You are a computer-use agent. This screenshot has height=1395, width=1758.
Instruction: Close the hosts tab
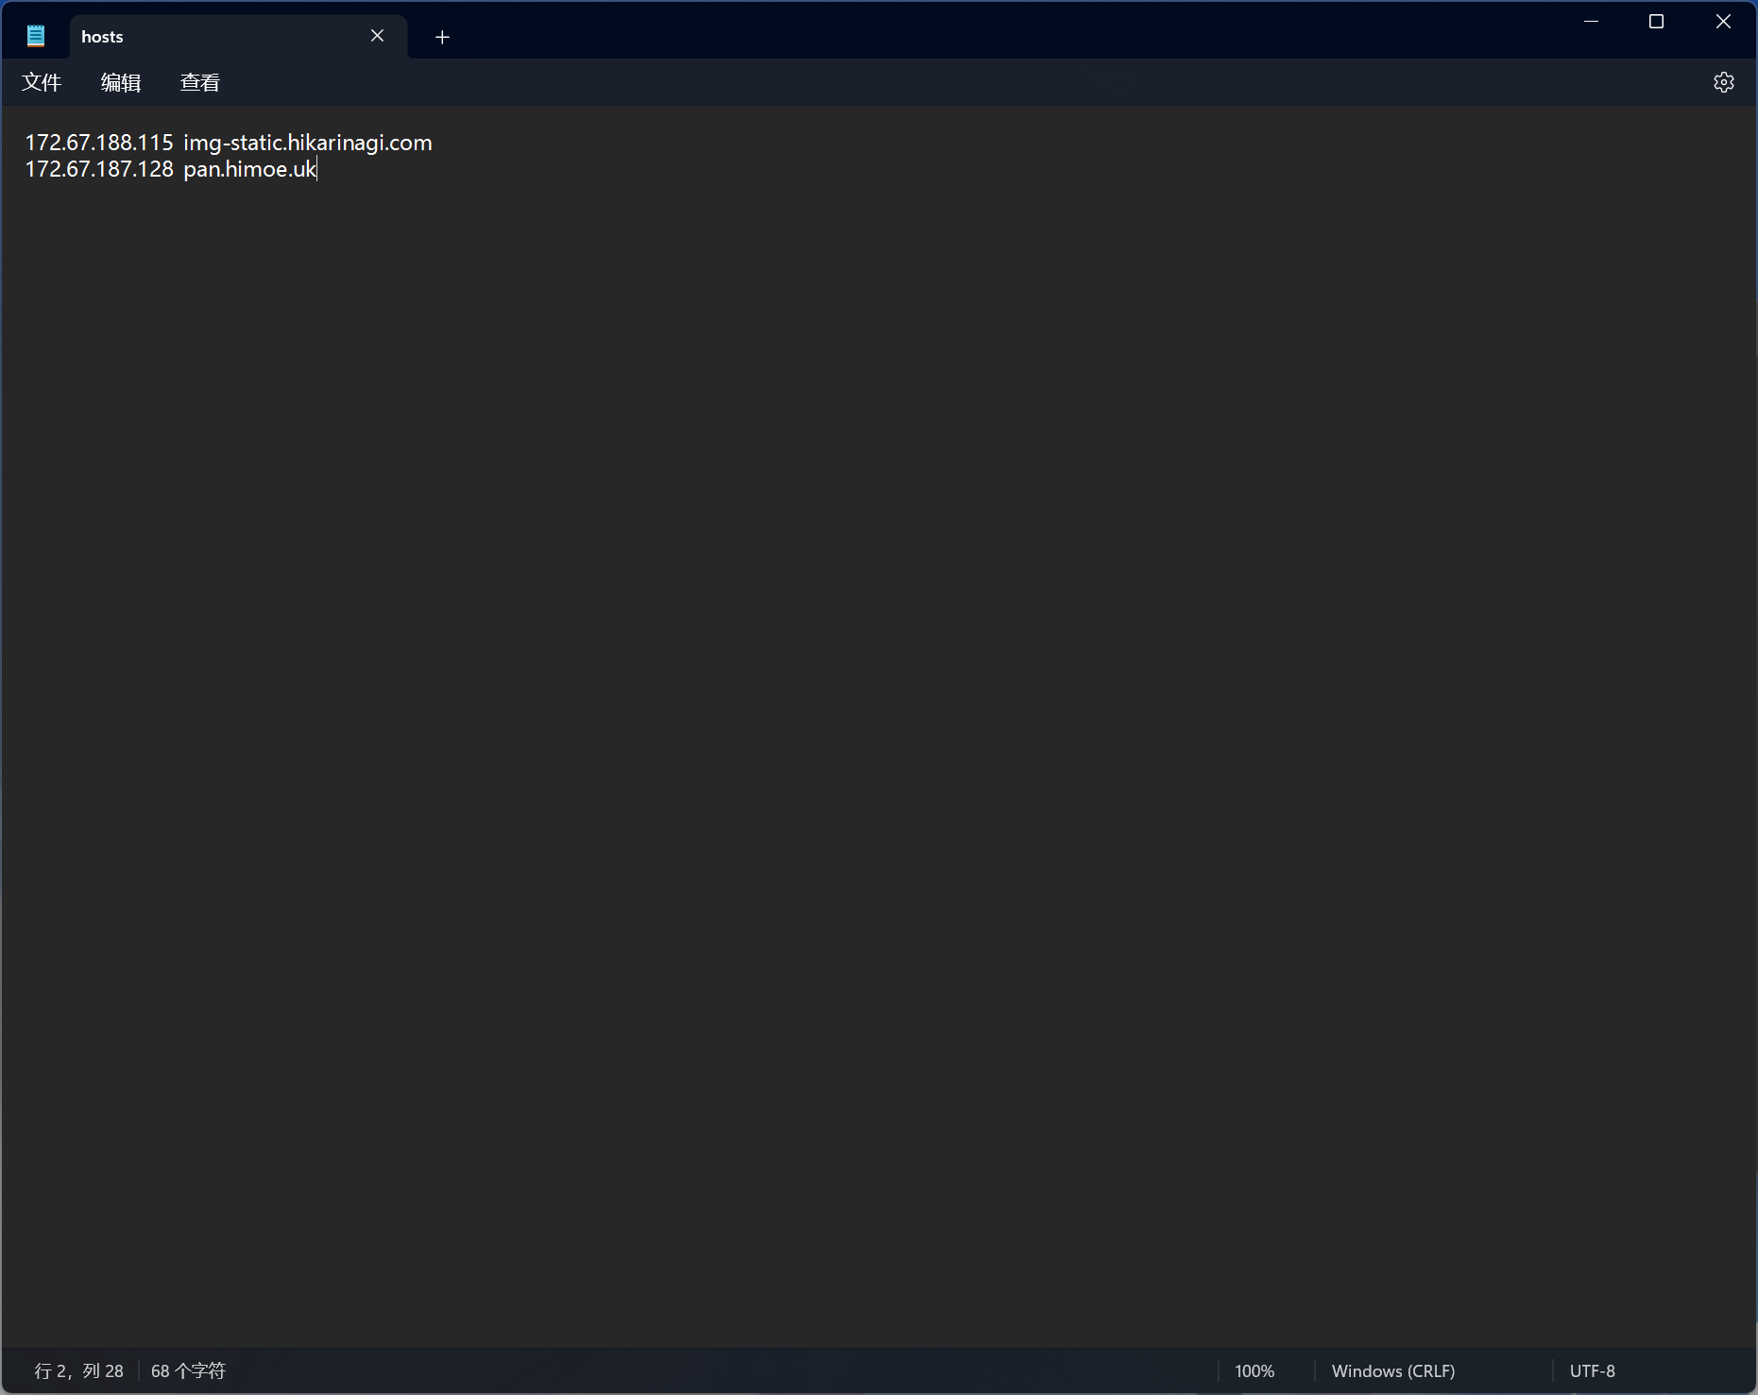[x=377, y=36]
